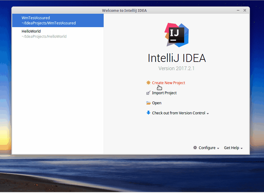
Task: Click the Configure gear icon
Action: [195, 148]
